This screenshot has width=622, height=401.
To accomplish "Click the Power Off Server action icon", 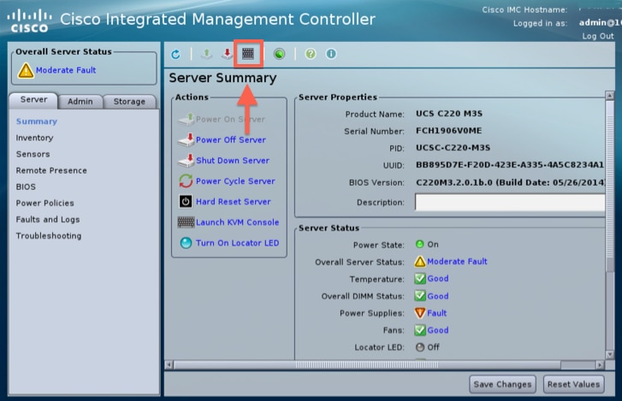I will click(186, 140).
